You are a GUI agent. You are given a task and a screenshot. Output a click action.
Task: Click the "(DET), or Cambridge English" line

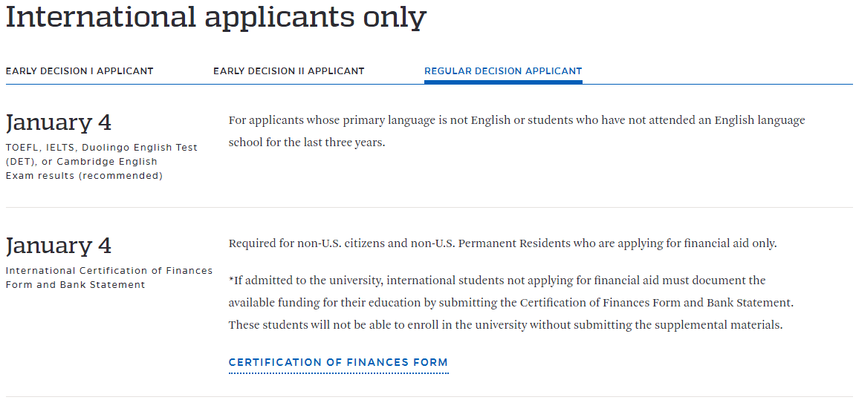point(81,162)
